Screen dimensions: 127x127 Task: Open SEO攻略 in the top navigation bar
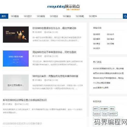pos(80,16)
